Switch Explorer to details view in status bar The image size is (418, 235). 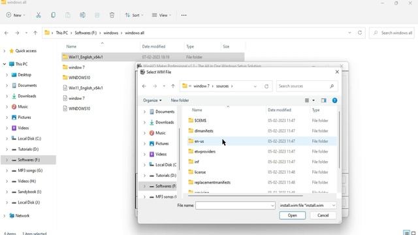click(406, 233)
